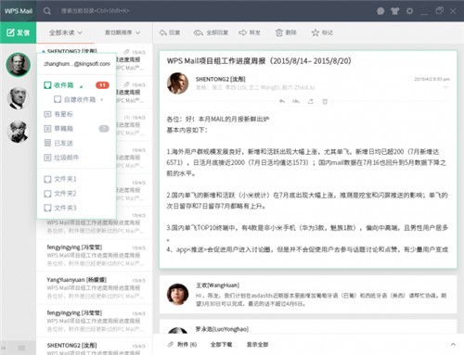Click the green 发信 compose button
464x355 pixels.
click(x=18, y=32)
